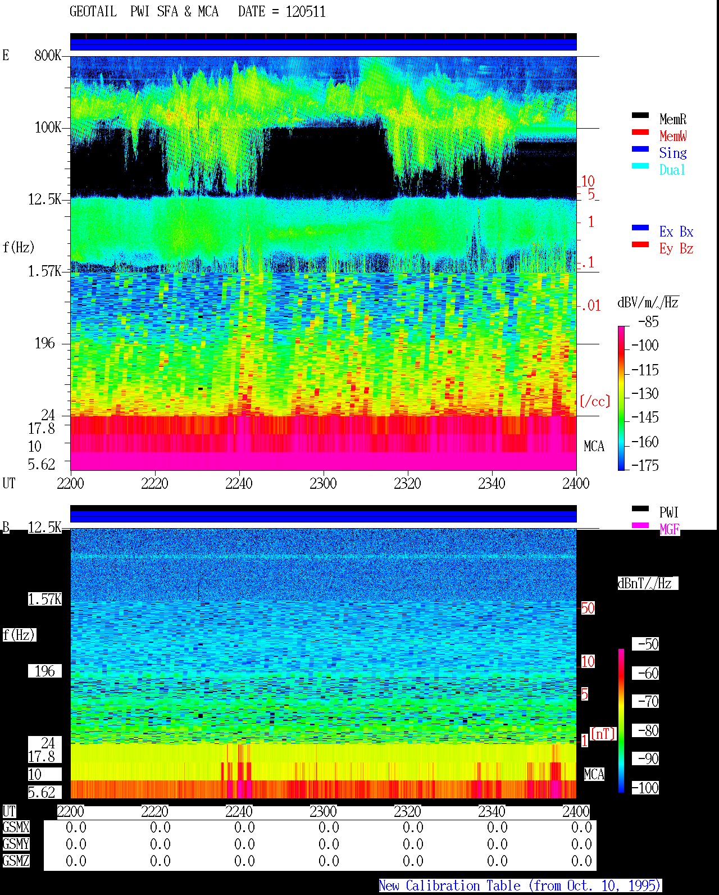Image resolution: width=719 pixels, height=895 pixels.
Task: Click the red Ey Bz legend swatch
Action: (x=640, y=245)
